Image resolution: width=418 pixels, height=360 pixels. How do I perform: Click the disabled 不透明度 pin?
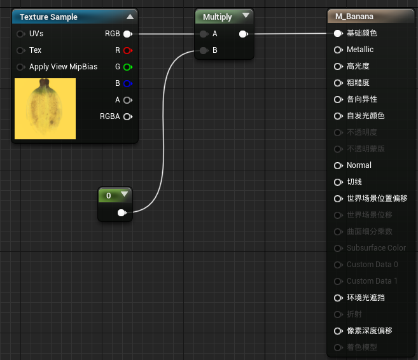click(338, 132)
